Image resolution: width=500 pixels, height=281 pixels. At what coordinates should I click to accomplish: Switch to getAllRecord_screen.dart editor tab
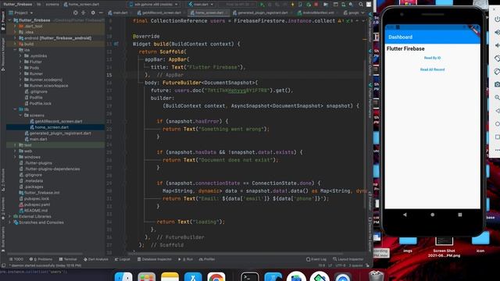(159, 12)
